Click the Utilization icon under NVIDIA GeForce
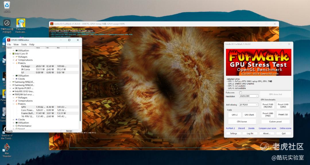310x165 pixels. pos(17,123)
